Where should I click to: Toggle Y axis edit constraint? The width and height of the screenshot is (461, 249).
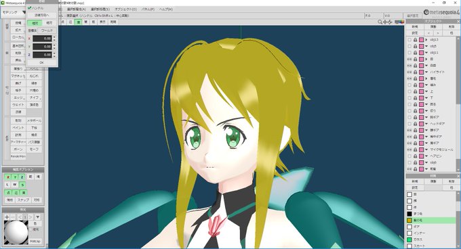15,177
